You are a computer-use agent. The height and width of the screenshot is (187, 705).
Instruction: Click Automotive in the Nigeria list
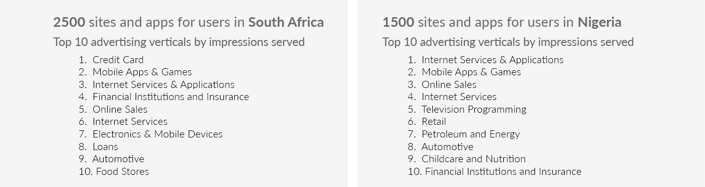(x=448, y=147)
